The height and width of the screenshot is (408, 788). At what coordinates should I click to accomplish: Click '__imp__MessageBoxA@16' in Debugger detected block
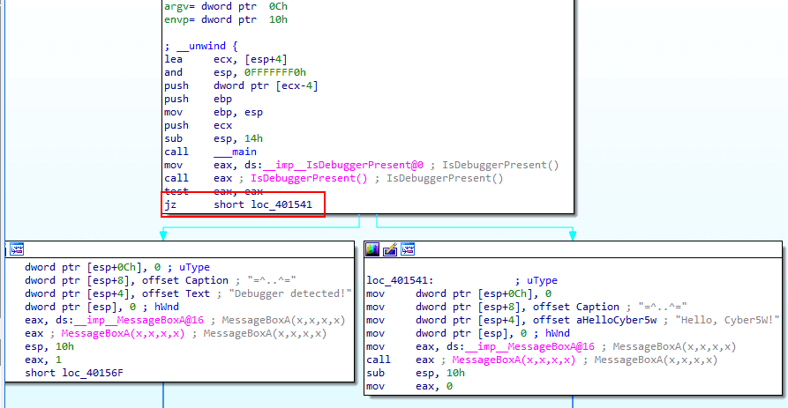pos(139,320)
